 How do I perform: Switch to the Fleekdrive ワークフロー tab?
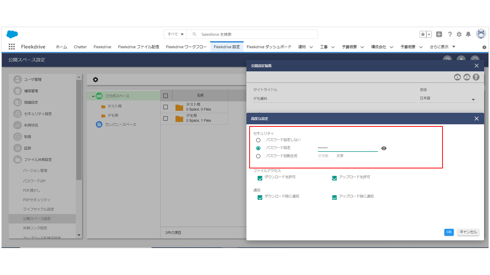click(x=186, y=47)
